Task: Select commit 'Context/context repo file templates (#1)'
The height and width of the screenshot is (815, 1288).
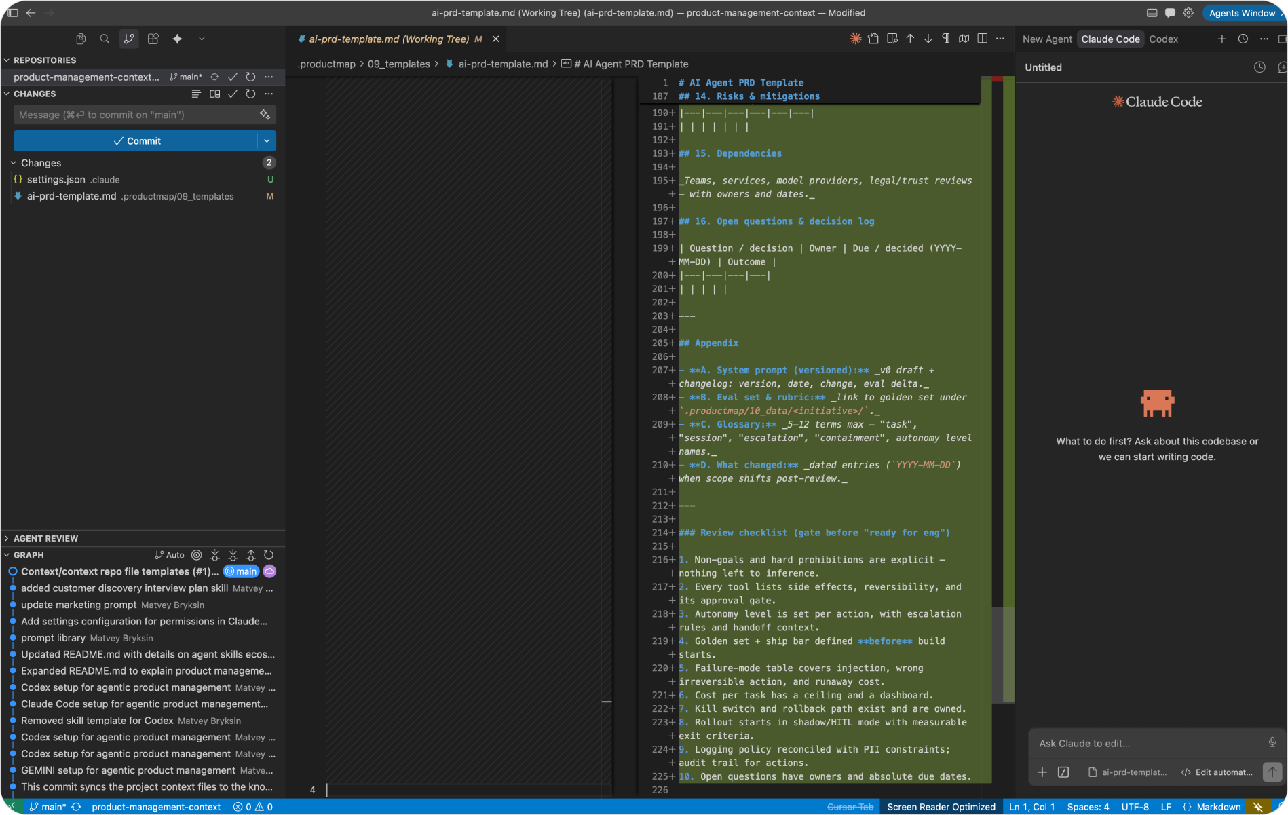Action: (x=119, y=572)
